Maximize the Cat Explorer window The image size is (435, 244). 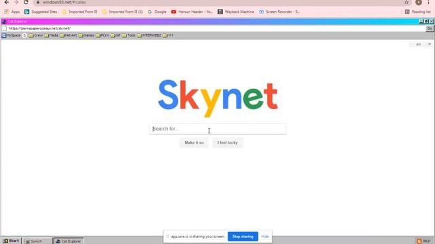(426, 21)
